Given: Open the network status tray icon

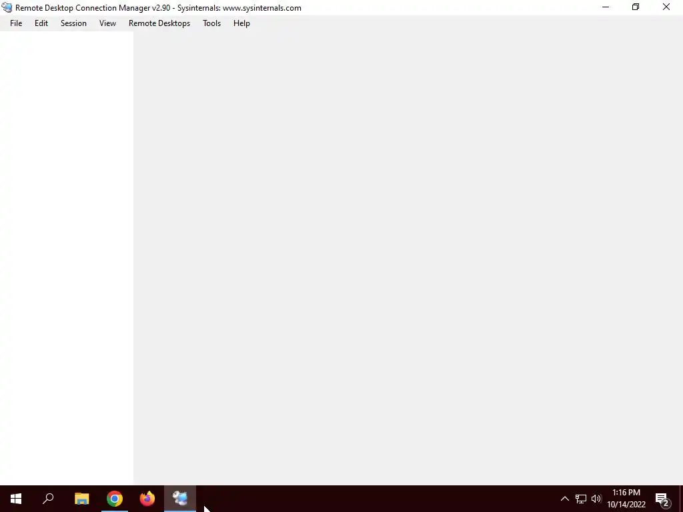Looking at the screenshot, I should 581,499.
